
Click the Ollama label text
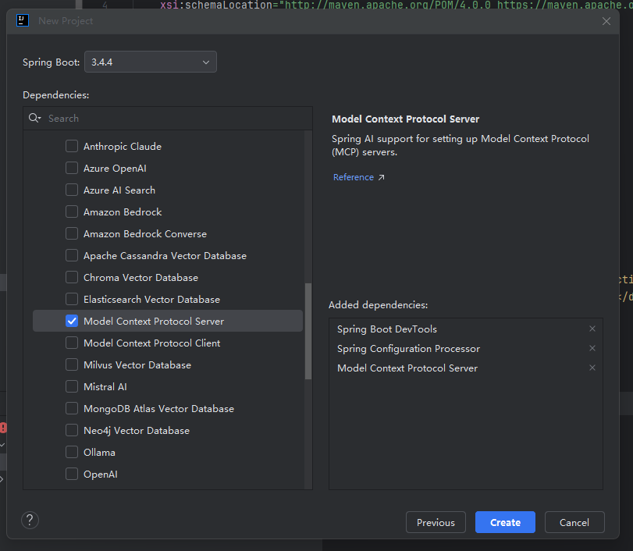coord(99,453)
